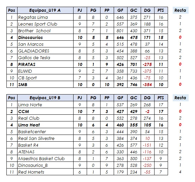Image resolution: width=195 pixels, height=182 pixels.
Task: Select the Lima Norte team cell
Action: [x=46, y=105]
